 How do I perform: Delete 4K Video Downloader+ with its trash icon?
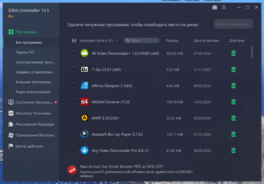tap(233, 53)
